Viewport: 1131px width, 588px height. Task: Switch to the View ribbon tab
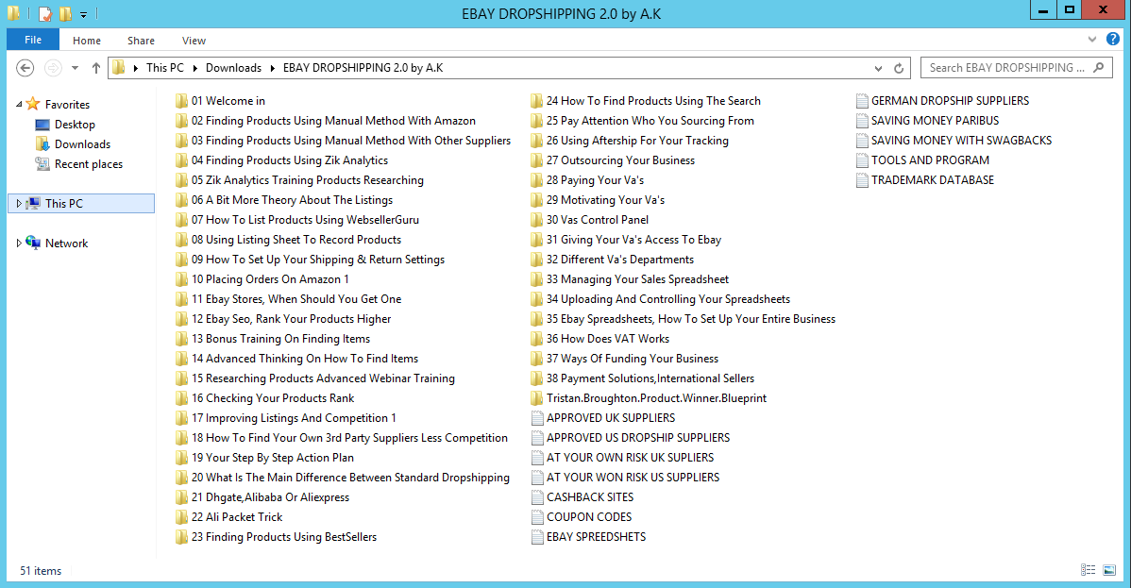194,41
